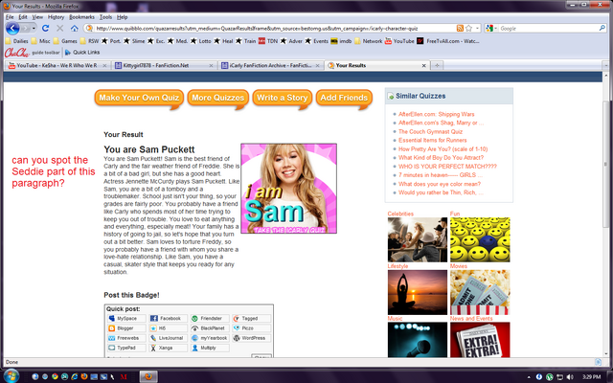Open the Bookmarks menu
This screenshot has width=613, height=383.
[81, 17]
